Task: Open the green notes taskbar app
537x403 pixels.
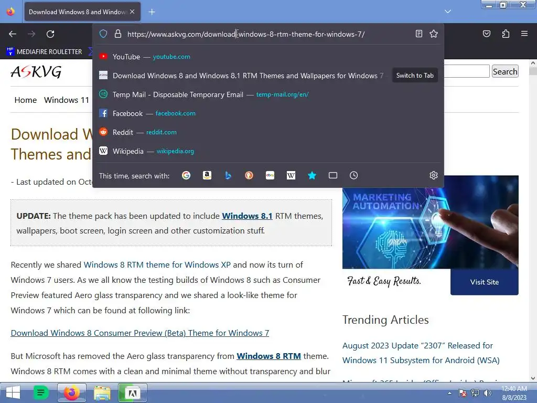Action: point(41,393)
